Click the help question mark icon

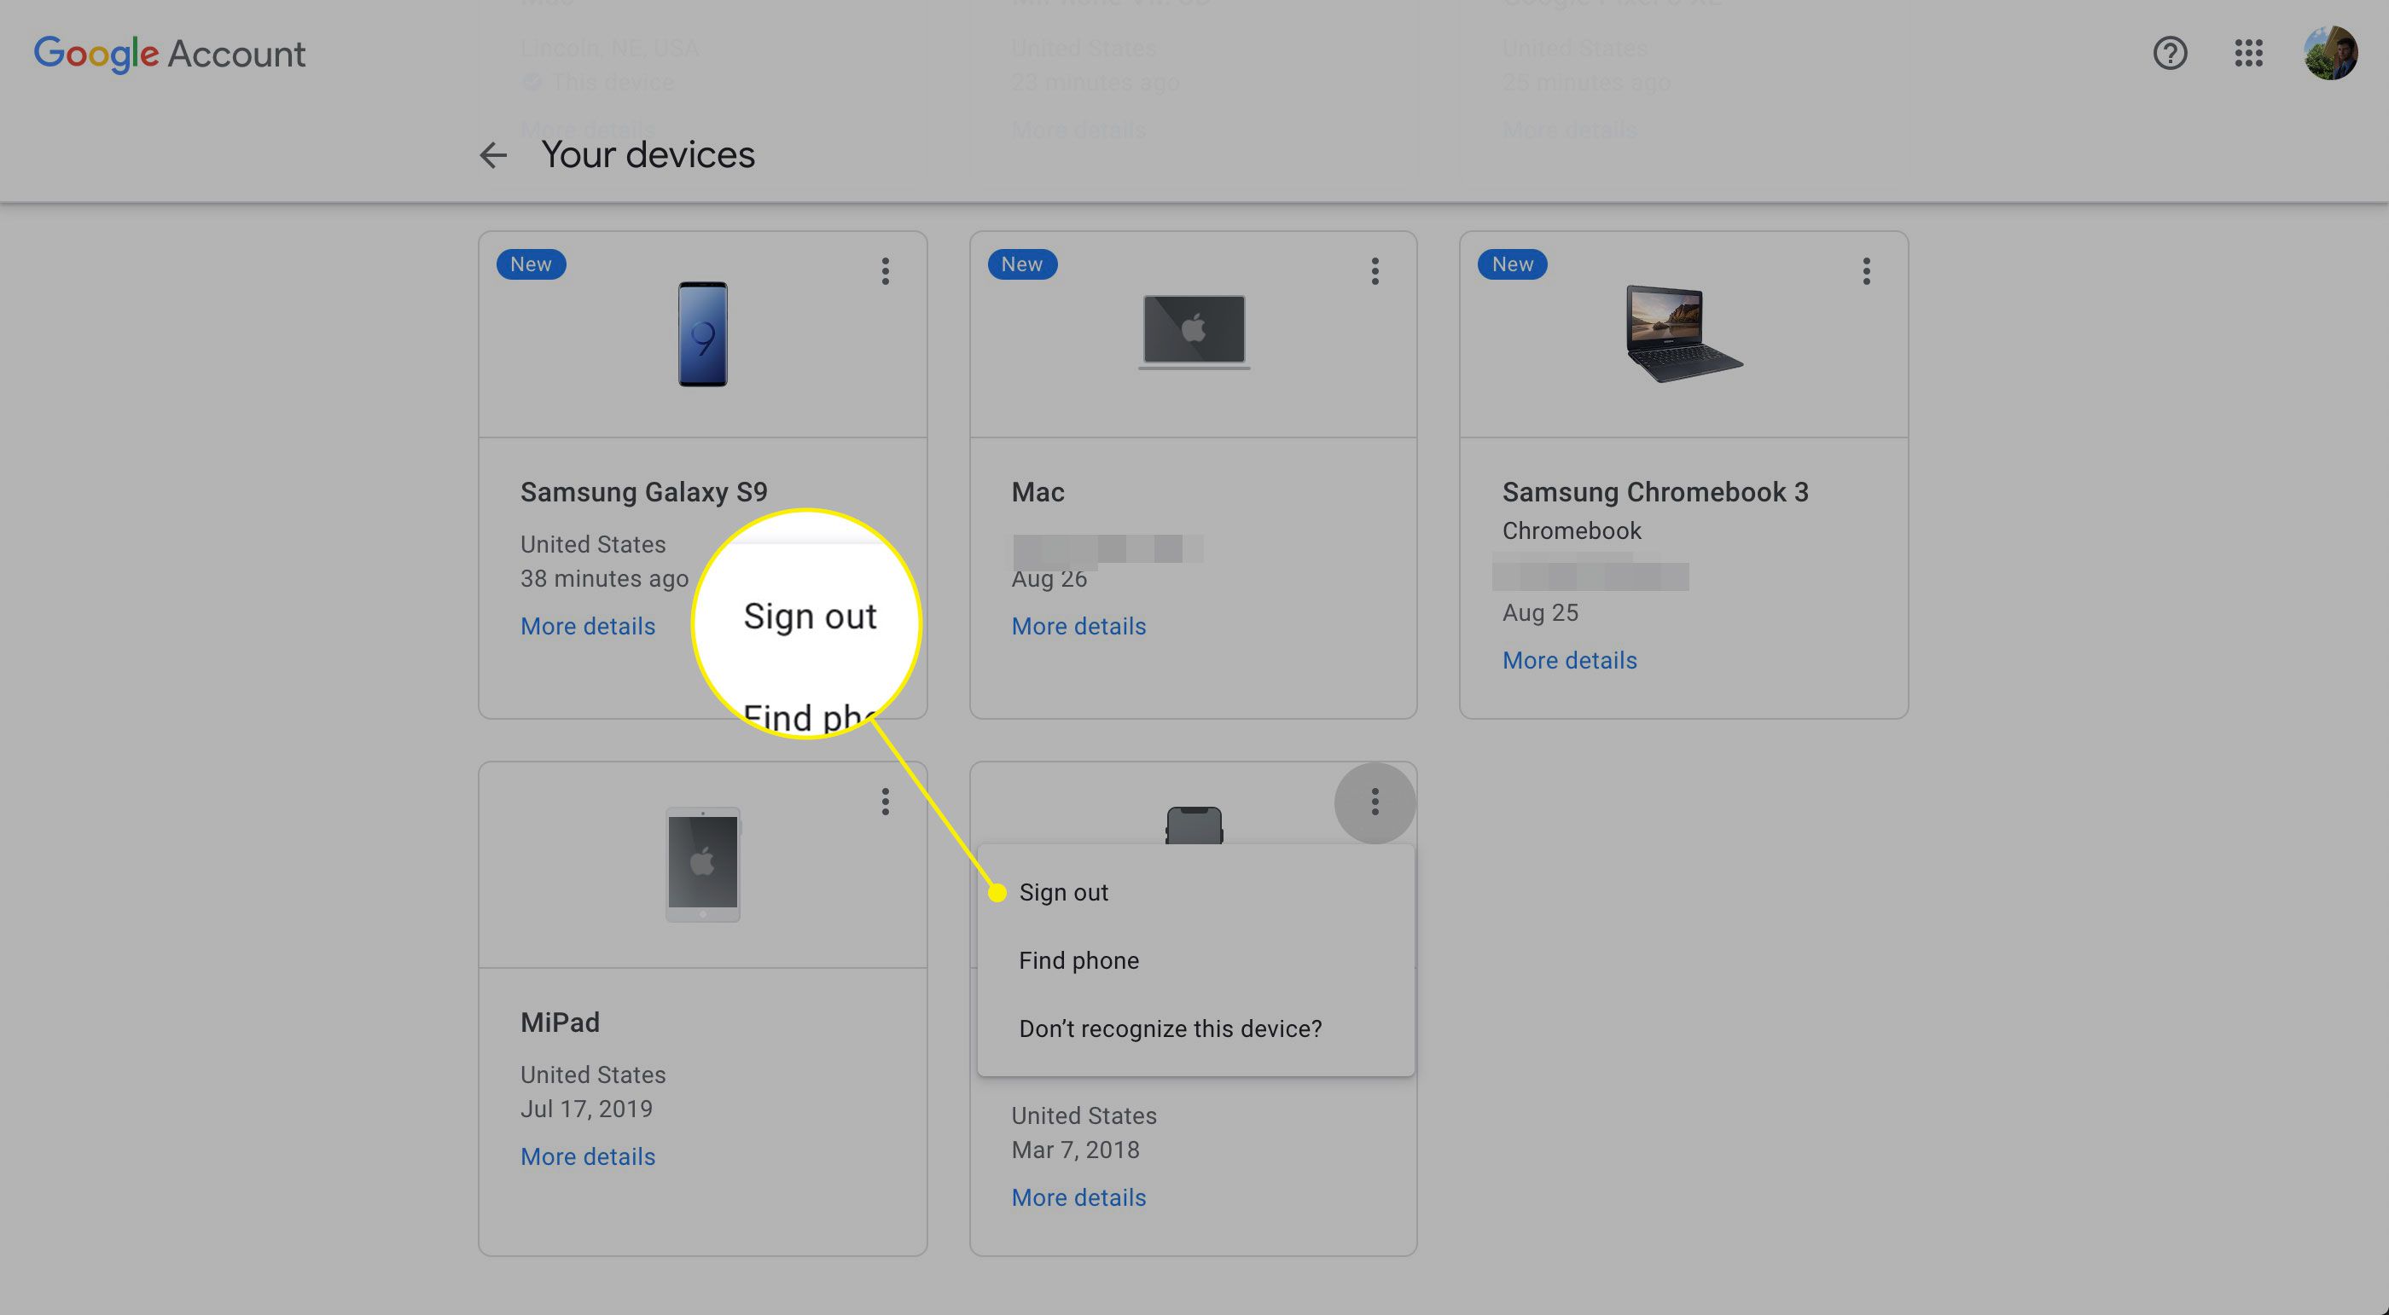2171,52
